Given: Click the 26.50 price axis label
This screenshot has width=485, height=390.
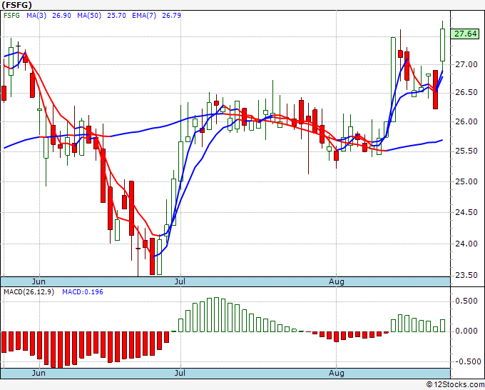Looking at the screenshot, I should (466, 92).
